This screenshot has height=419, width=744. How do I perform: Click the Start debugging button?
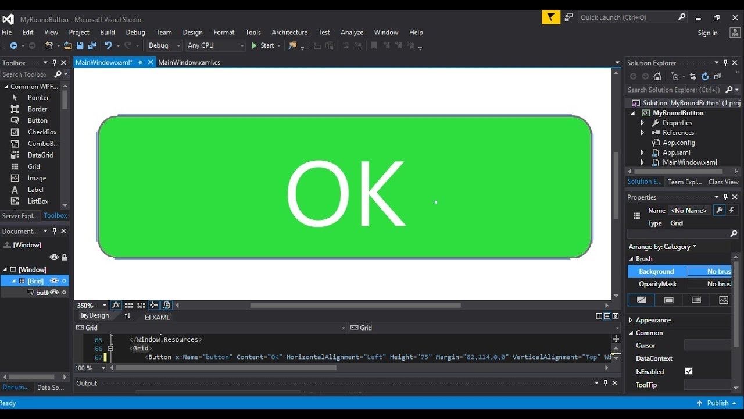[263, 45]
